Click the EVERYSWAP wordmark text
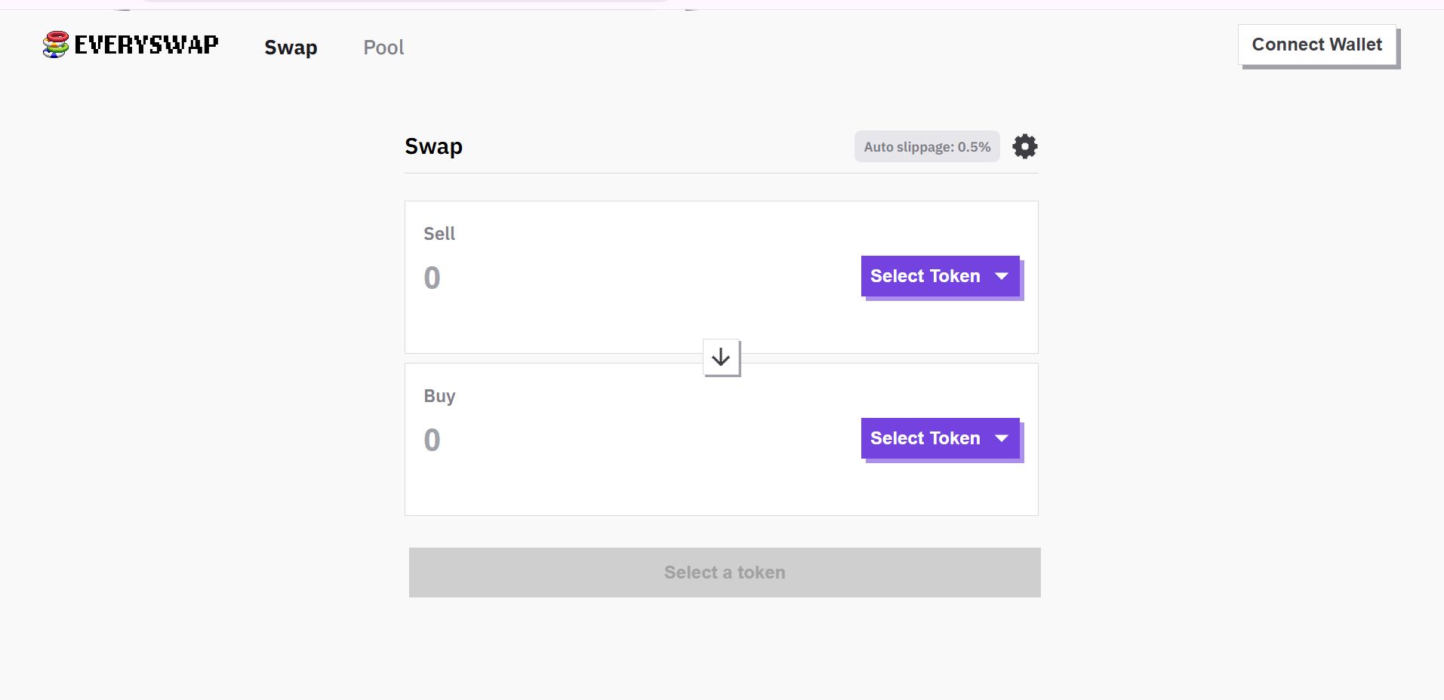 click(x=146, y=45)
